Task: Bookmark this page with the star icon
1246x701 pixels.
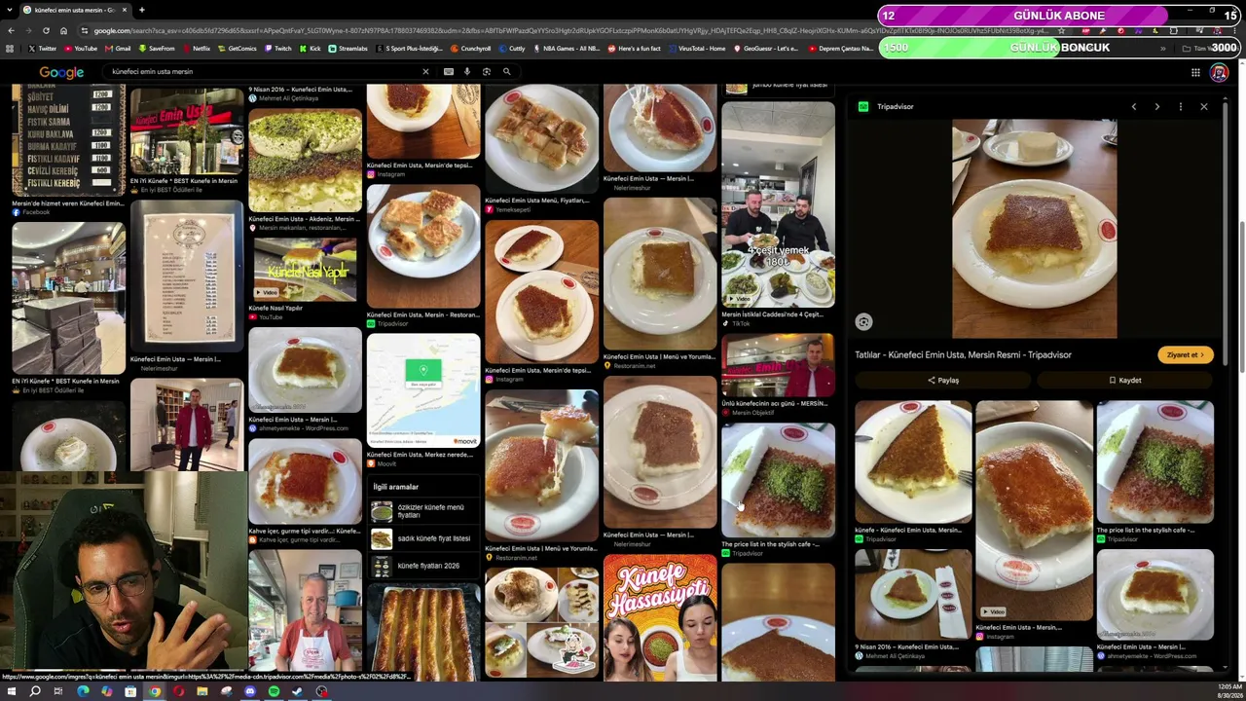Action: click(x=1061, y=30)
